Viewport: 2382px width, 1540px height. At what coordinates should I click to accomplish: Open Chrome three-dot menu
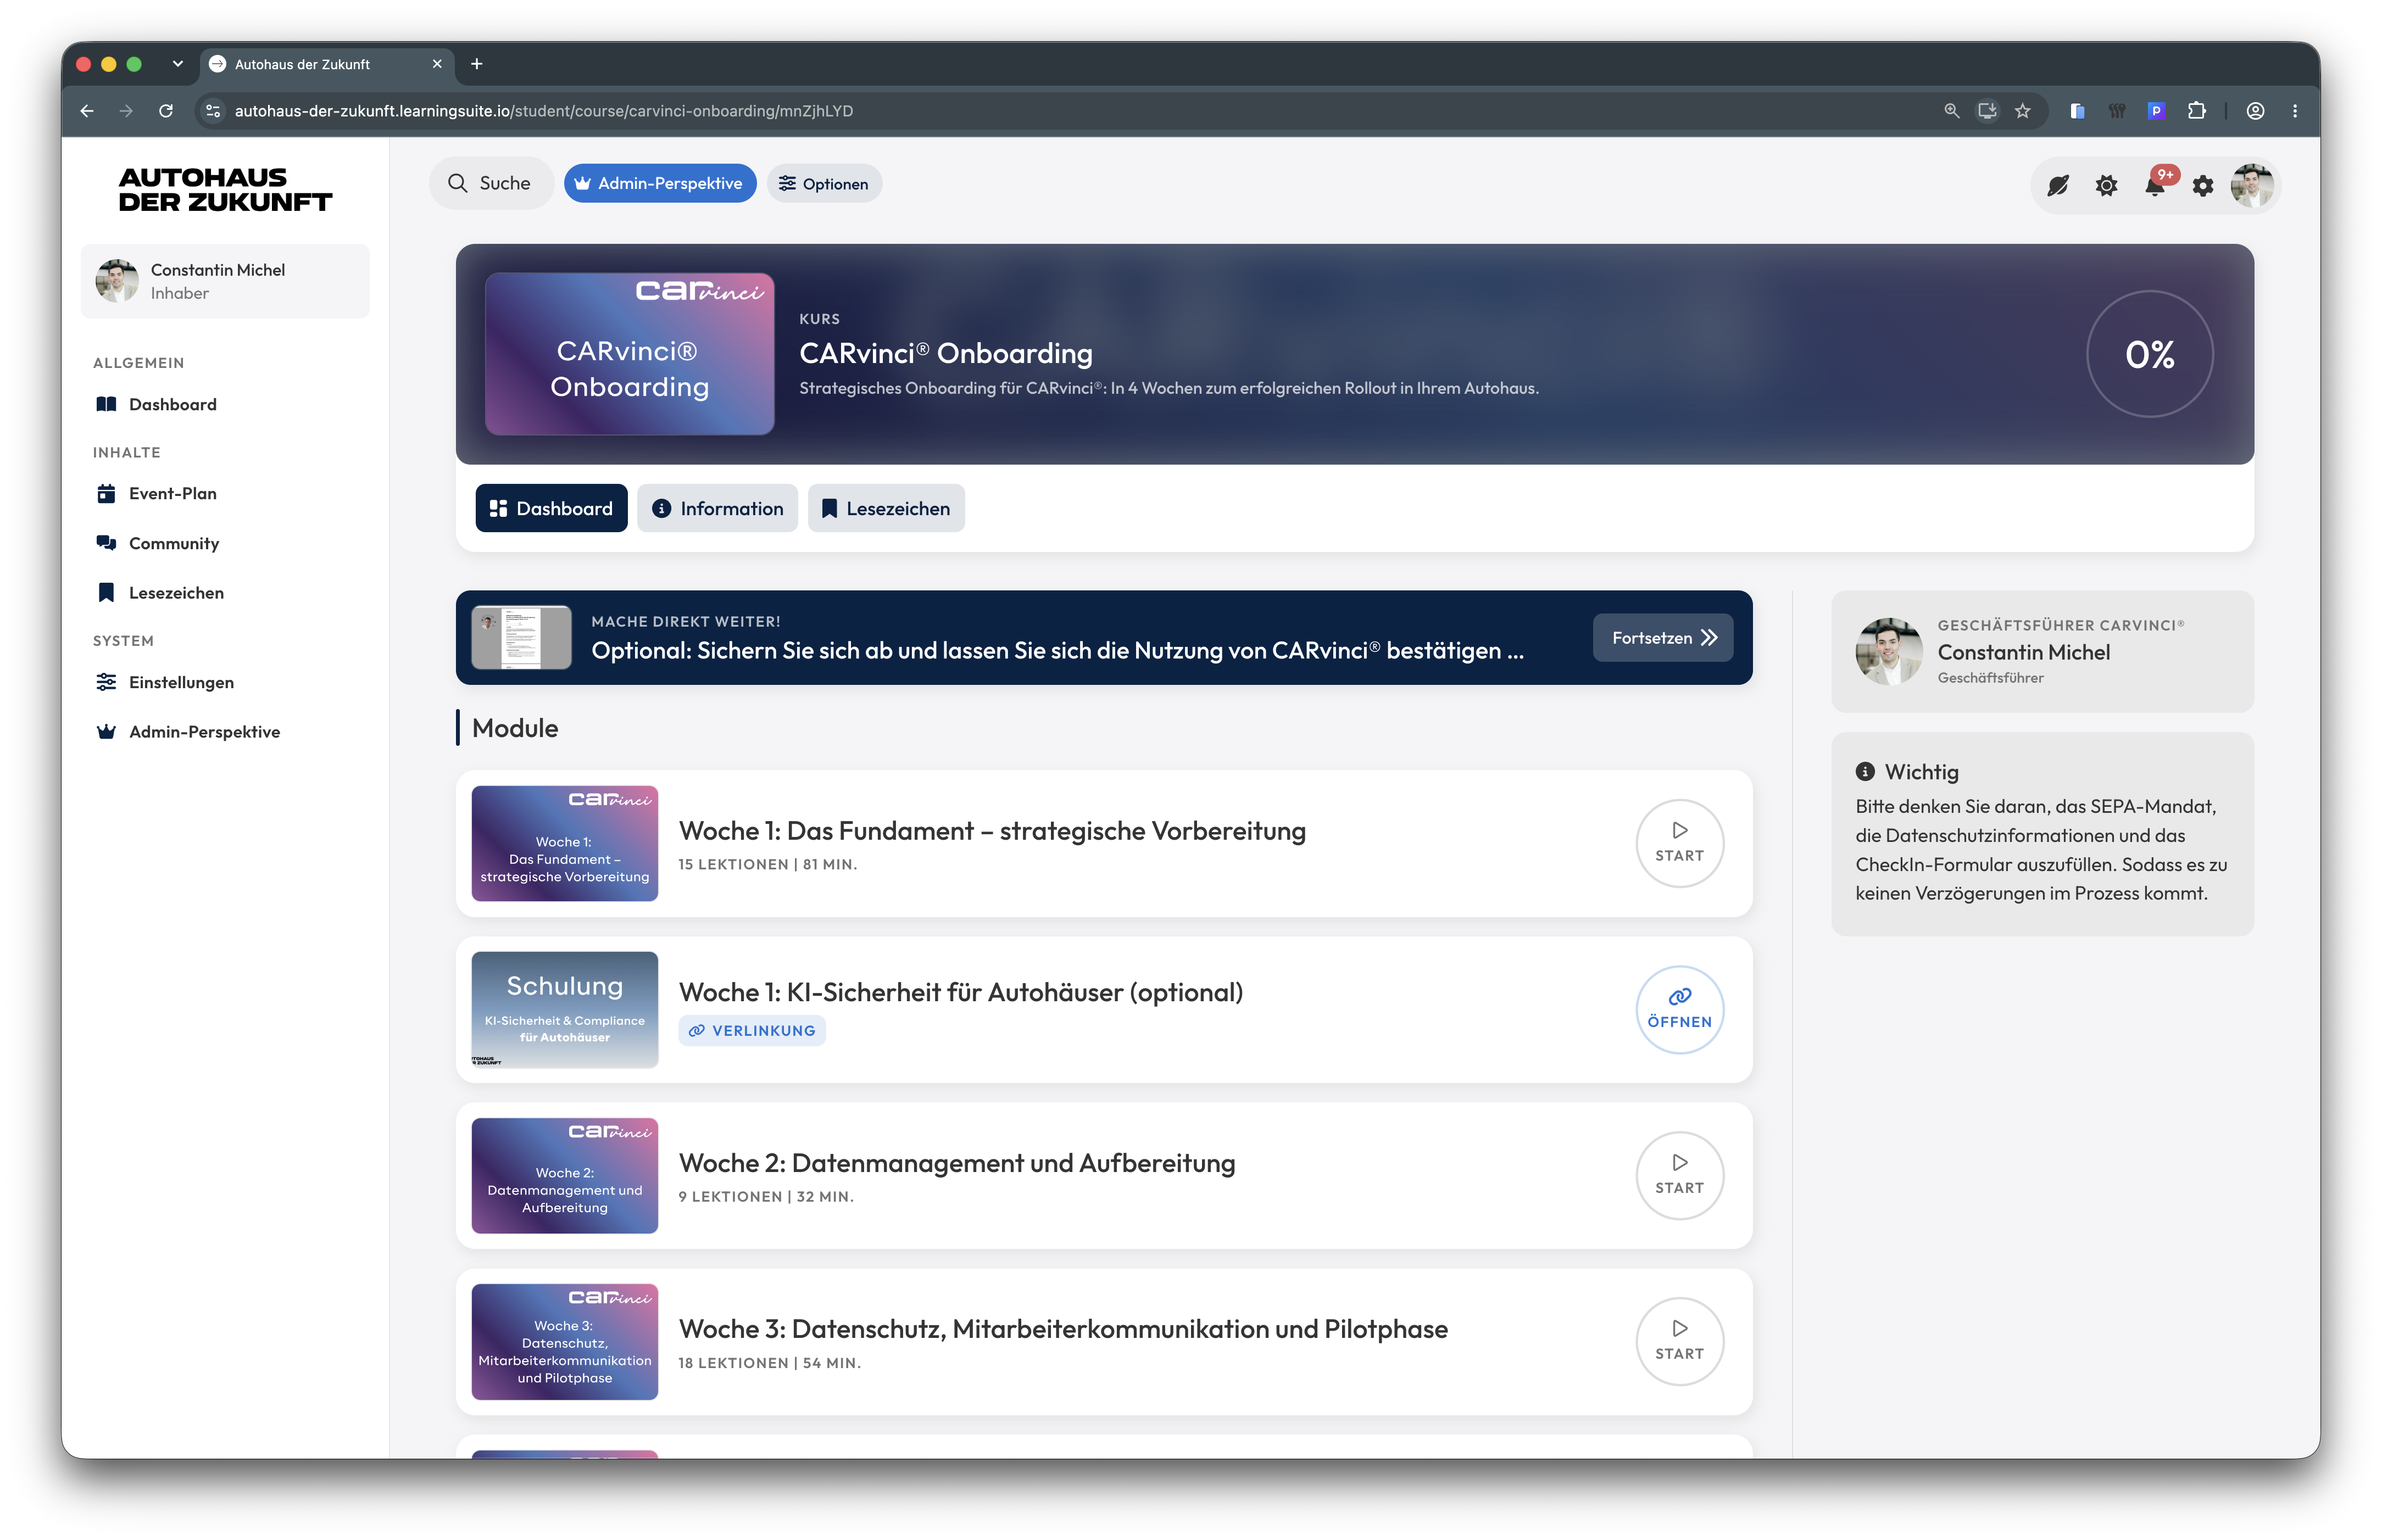(2294, 111)
